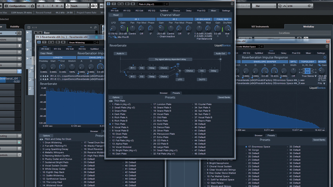
Task: Click the IR-A block in topology diagram
Action: click(307, 70)
